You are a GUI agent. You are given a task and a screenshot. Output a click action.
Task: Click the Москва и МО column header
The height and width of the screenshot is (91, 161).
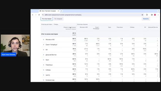(x=84, y=27)
